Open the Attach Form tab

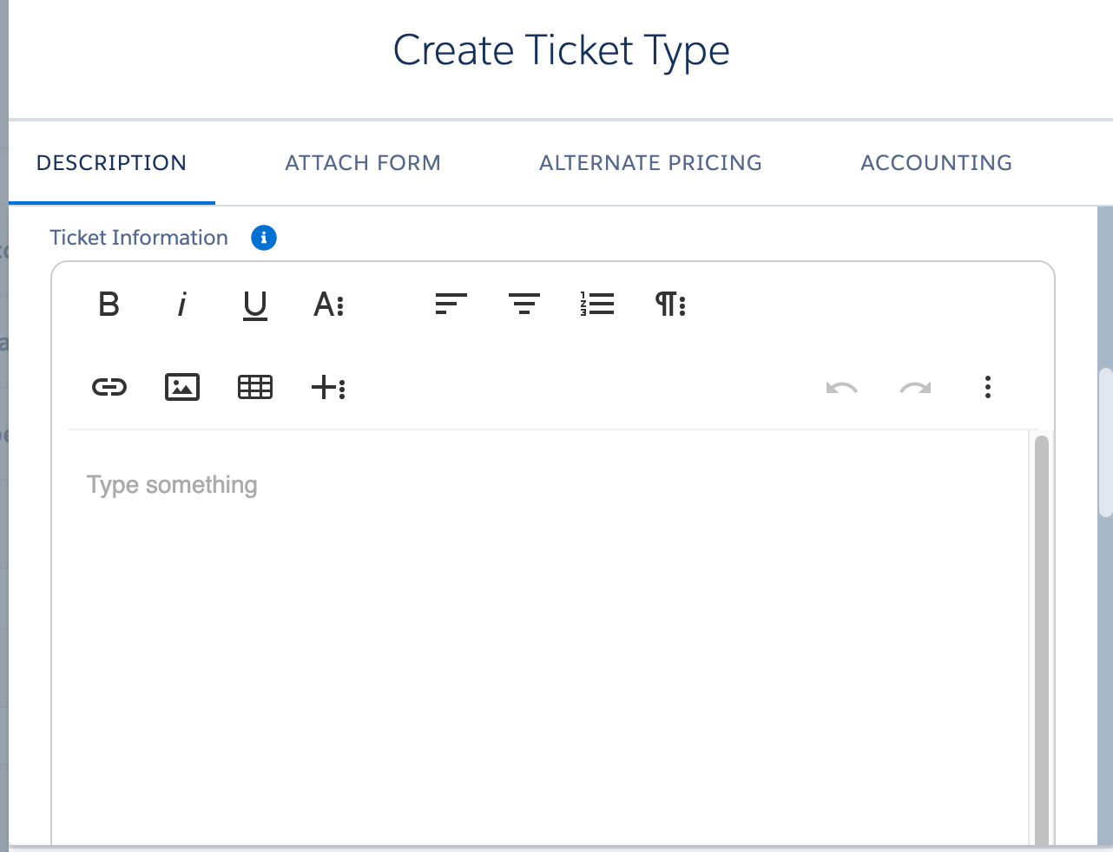coord(363,163)
